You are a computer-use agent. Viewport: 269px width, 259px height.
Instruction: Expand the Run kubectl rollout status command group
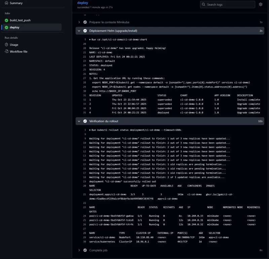tap(90, 130)
